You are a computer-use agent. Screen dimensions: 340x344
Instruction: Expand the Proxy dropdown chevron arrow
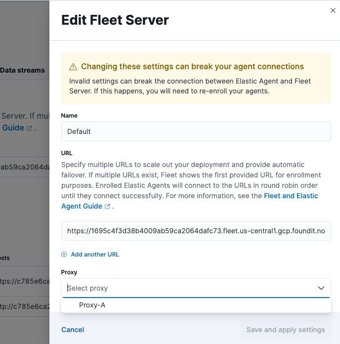click(x=321, y=288)
